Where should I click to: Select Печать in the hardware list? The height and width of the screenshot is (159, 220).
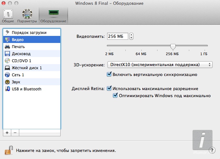coord(32,46)
